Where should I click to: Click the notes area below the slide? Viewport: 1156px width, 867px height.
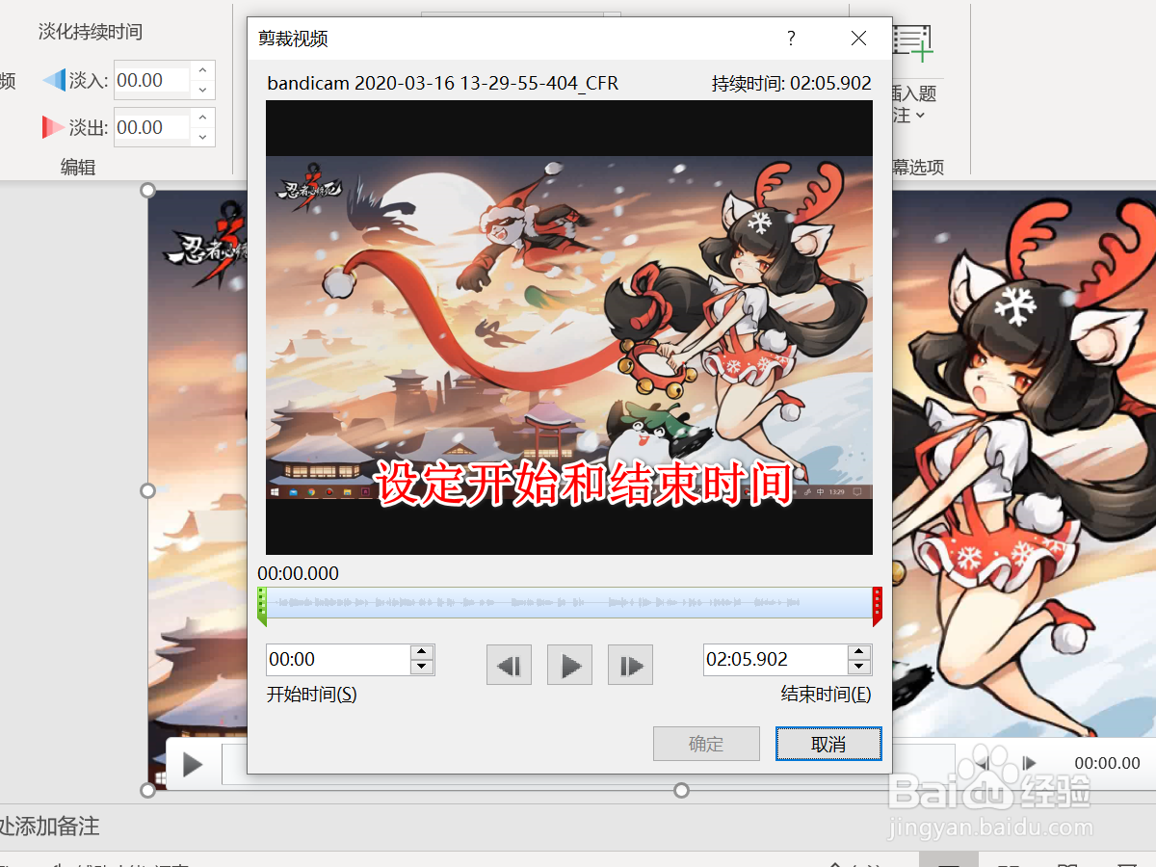pyautogui.click(x=578, y=826)
